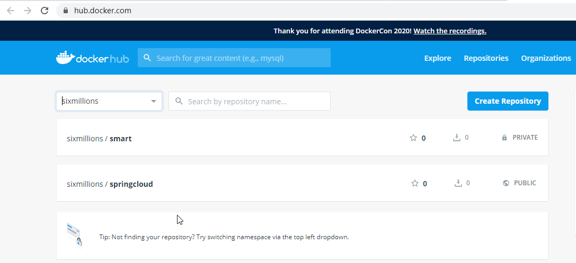Open the sixmillions / springcloud repository
Viewport: 576px width, 263px height.
click(x=110, y=184)
